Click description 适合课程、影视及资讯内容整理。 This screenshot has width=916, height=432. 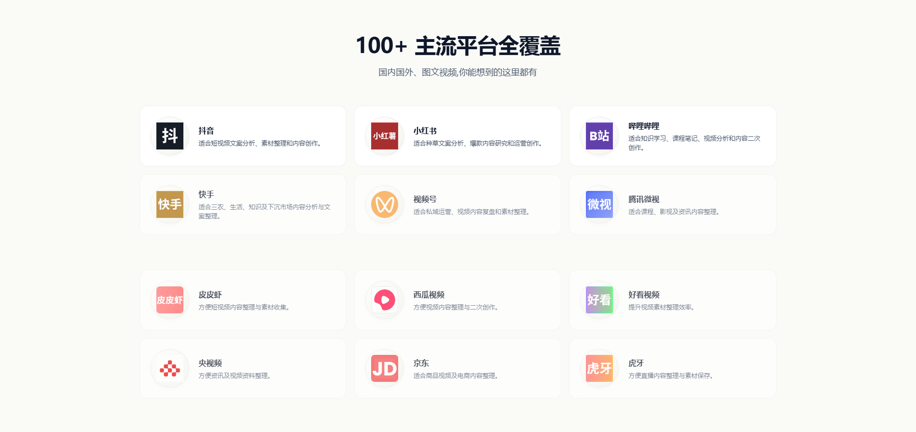[x=675, y=212]
